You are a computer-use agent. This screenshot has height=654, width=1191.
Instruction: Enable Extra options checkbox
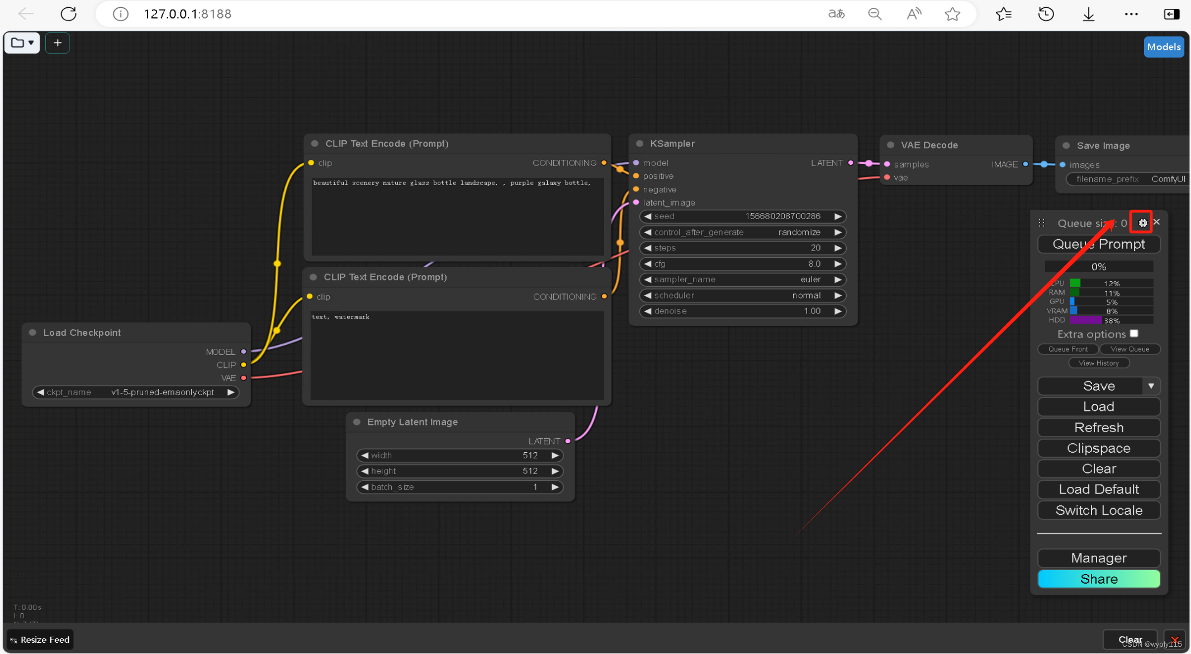pos(1134,334)
